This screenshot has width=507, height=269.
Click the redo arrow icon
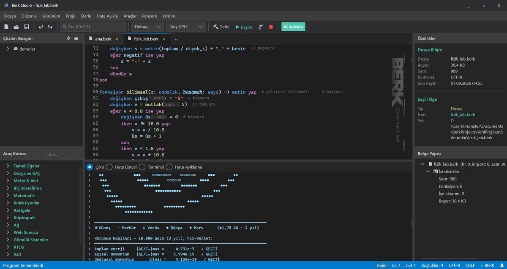50,27
